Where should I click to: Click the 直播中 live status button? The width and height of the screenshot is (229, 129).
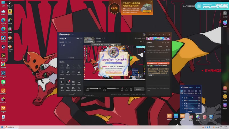tap(139, 89)
